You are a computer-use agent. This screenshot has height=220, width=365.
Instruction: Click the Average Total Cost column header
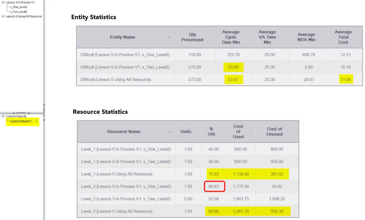coord(343,37)
